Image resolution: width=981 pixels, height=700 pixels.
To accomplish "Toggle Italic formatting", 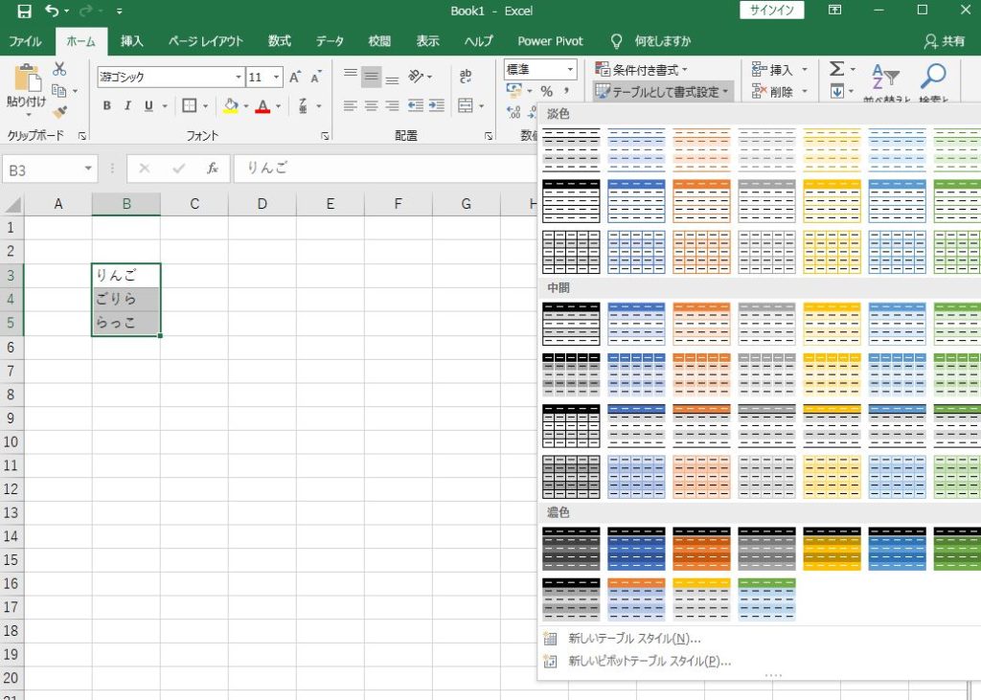I will point(127,106).
